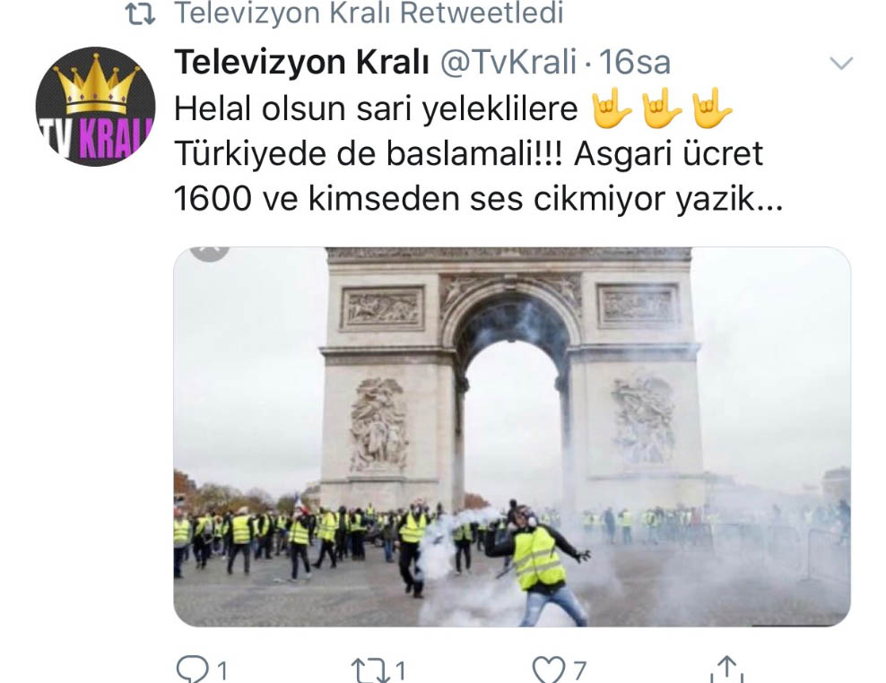This screenshot has width=886, height=683.
Task: Click the tweet text starting 'Helal olsun'
Action: [479, 153]
